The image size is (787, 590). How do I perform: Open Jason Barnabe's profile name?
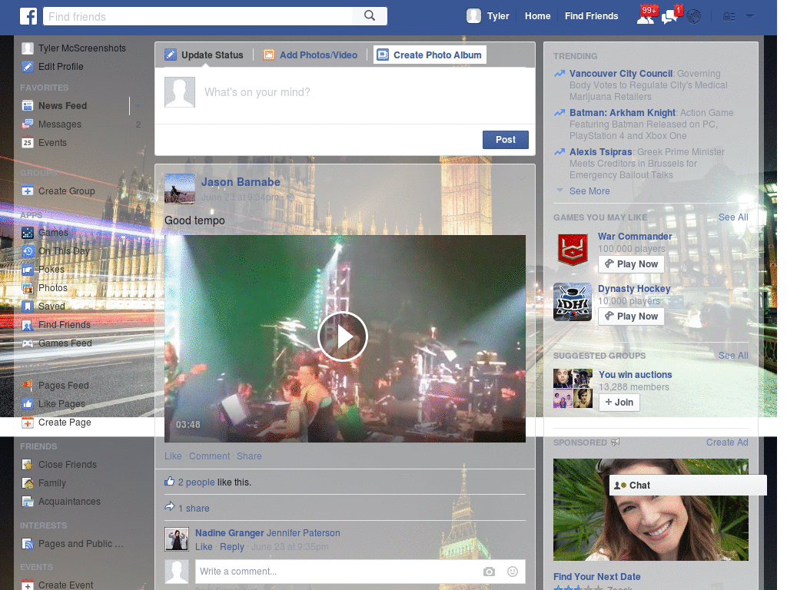coord(241,182)
